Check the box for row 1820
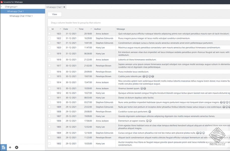 pos(49,47)
